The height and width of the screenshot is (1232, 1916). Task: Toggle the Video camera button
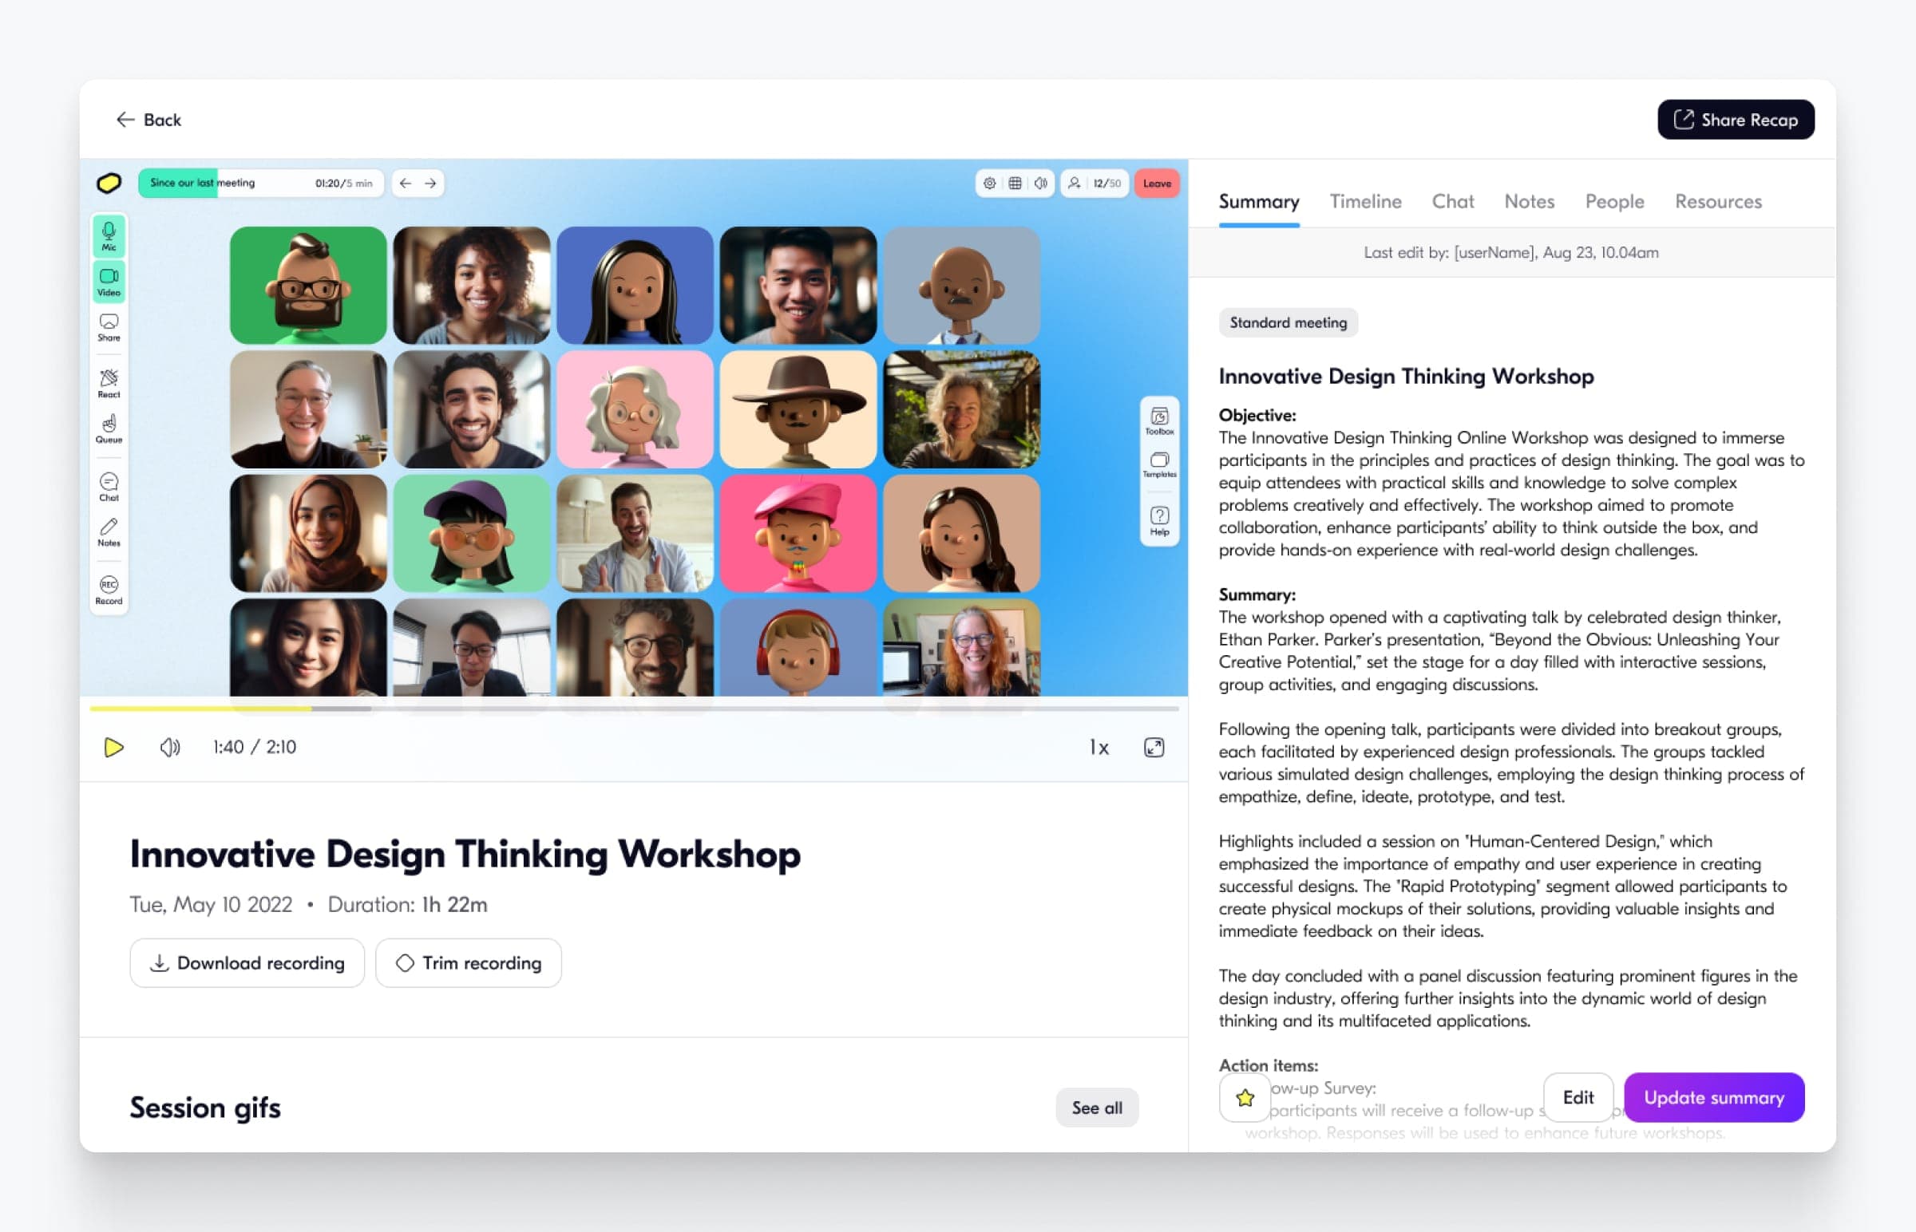pyautogui.click(x=109, y=282)
